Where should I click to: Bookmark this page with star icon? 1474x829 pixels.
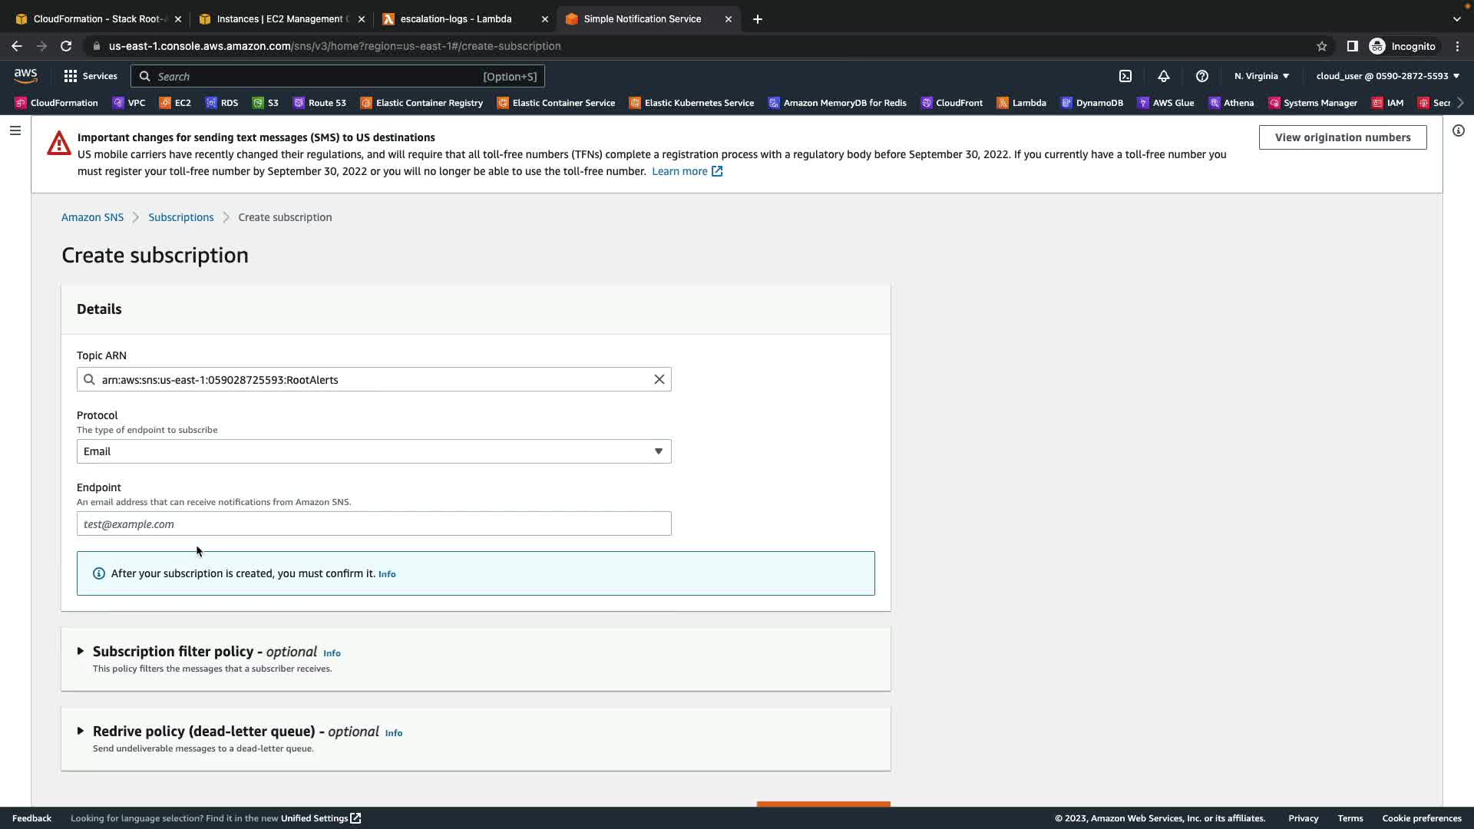tap(1321, 46)
